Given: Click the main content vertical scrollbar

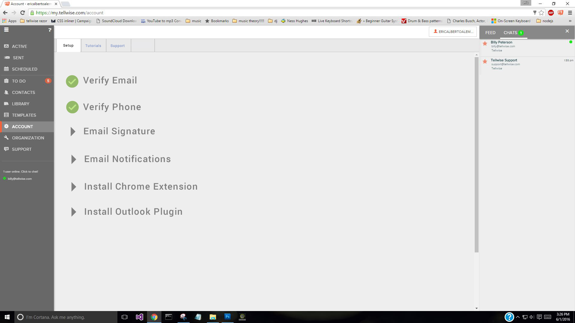Looking at the screenshot, I should 476,154.
